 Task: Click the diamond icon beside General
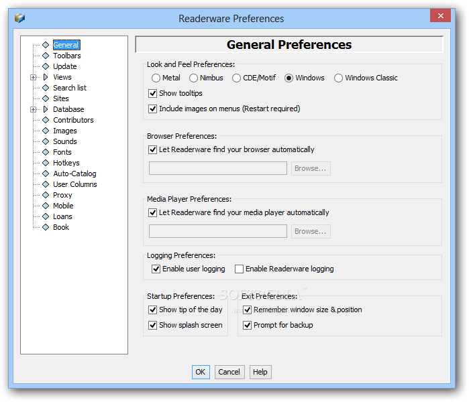click(46, 45)
